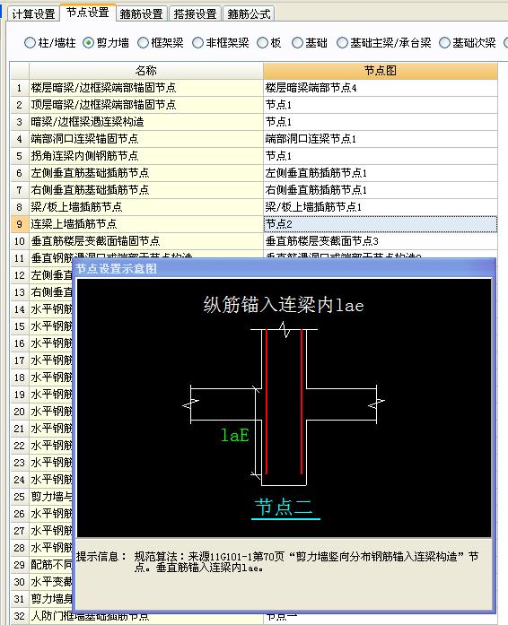Open the 搭接设置 tab
Viewport: 508px width, 625px height.
coord(195,14)
